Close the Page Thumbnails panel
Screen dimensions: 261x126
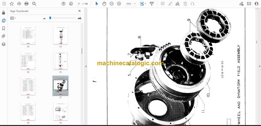click(79, 11)
